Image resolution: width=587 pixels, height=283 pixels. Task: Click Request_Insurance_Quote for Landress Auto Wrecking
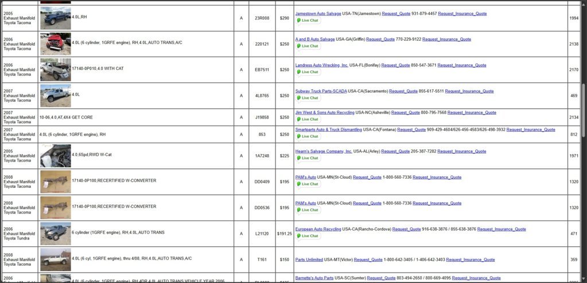(462, 65)
